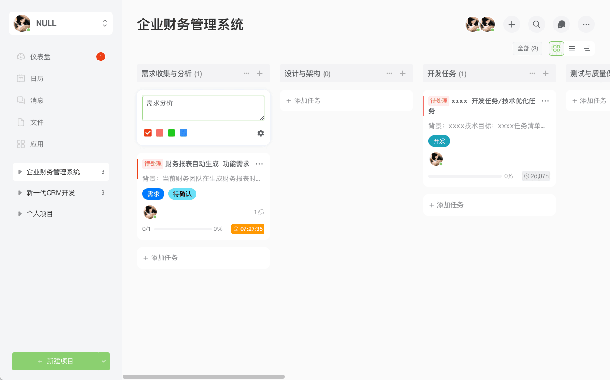The height and width of the screenshot is (380, 610).
Task: Switch view mode to list layout
Action: tap(572, 48)
